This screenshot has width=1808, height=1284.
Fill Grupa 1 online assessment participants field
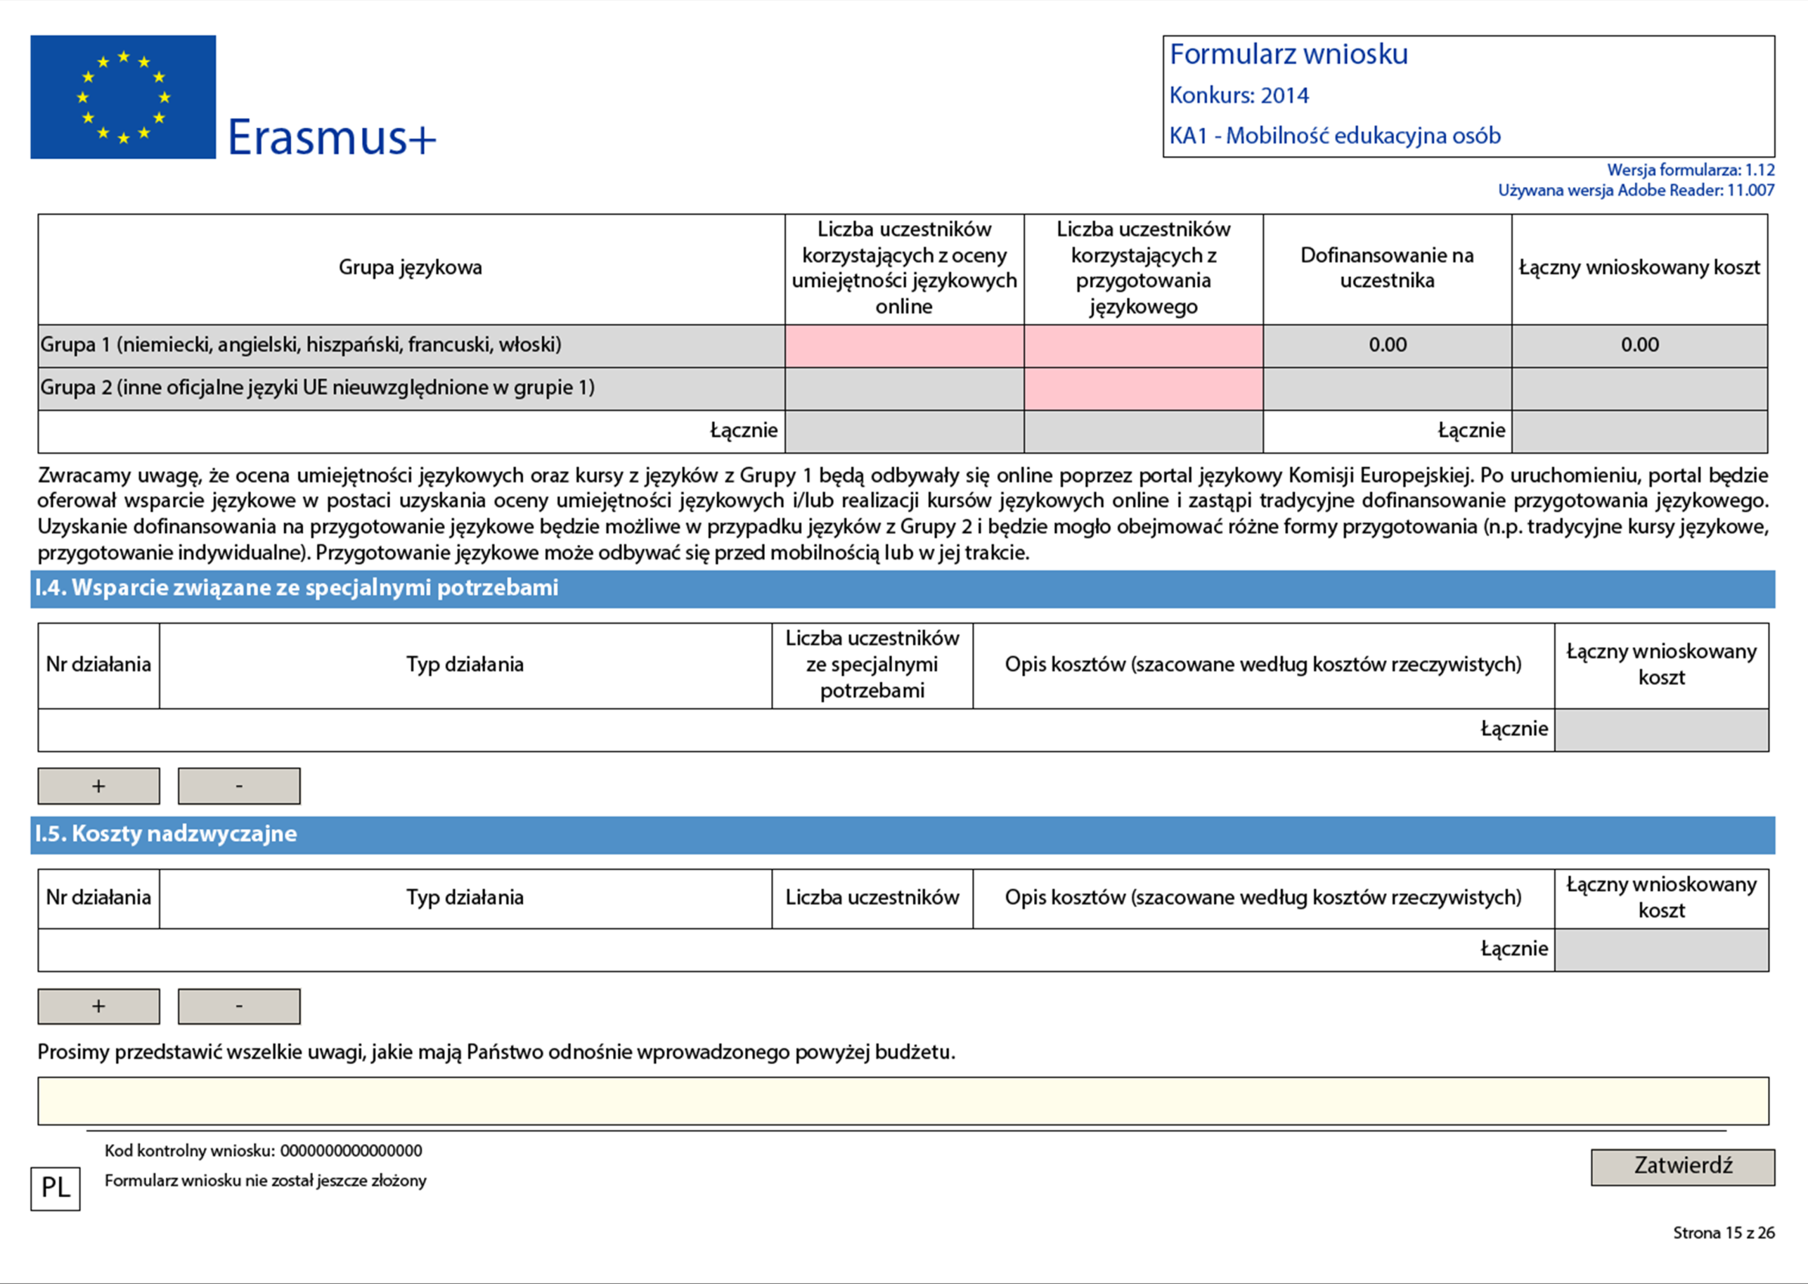click(x=905, y=345)
